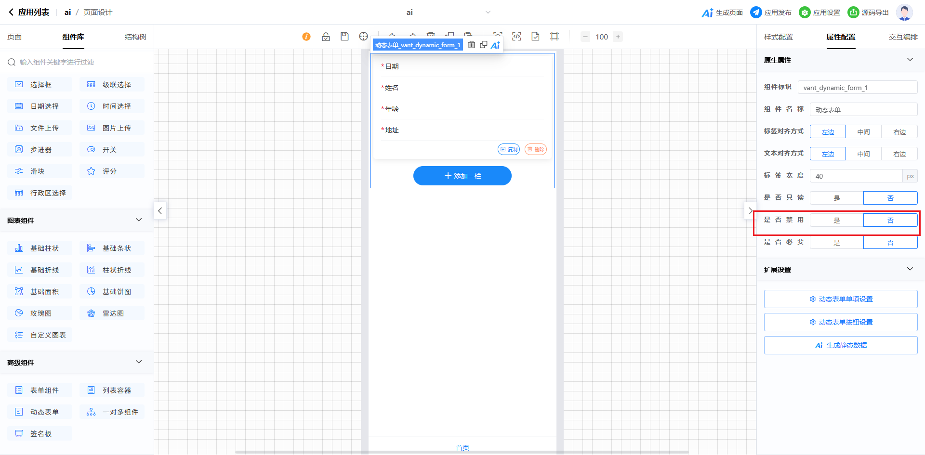Click the 添加一栏 button
This screenshot has height=455, width=925.
click(462, 176)
